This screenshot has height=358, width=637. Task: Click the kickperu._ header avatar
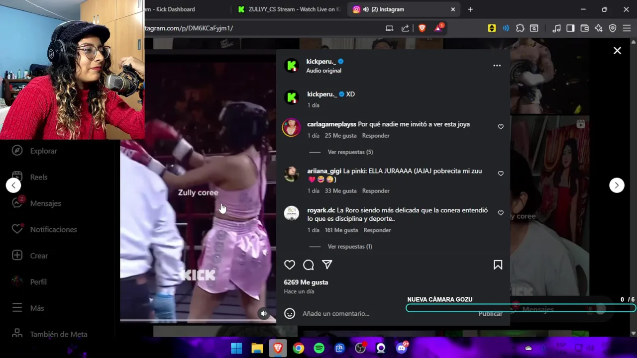[x=292, y=65]
